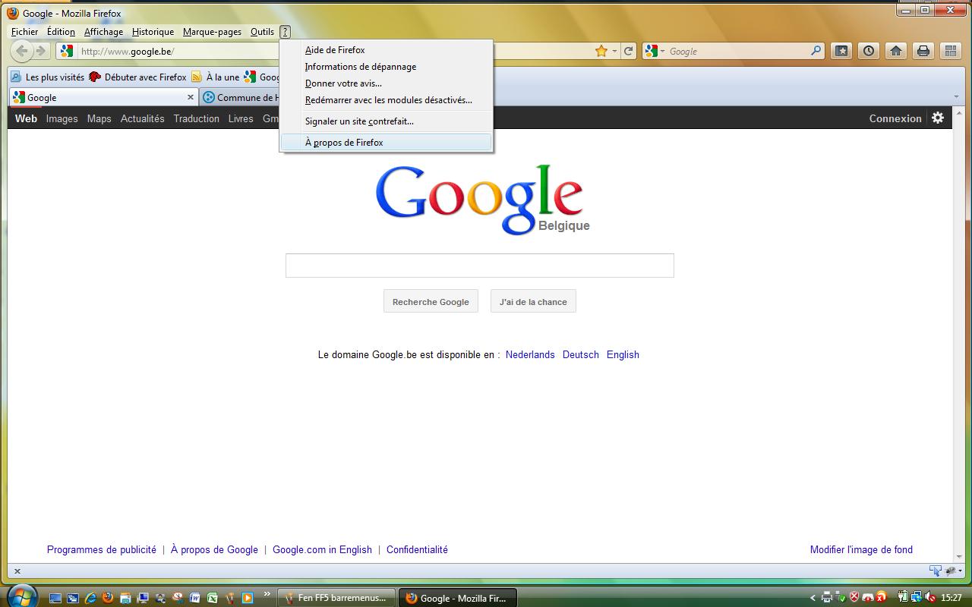
Task: Open the Nederlands language link
Action: [x=530, y=354]
